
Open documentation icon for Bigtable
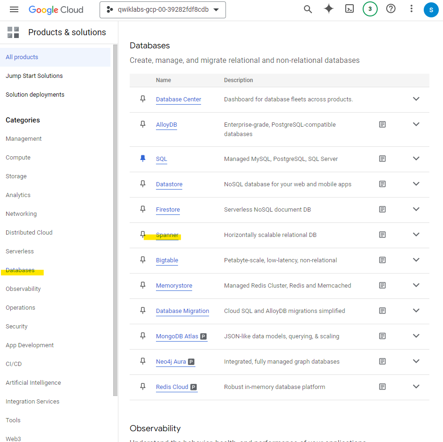382,260
